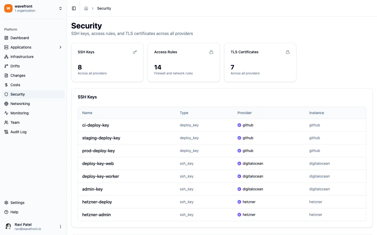377x235 pixels.
Task: Toggle the sidebar collapse button
Action: point(74,8)
